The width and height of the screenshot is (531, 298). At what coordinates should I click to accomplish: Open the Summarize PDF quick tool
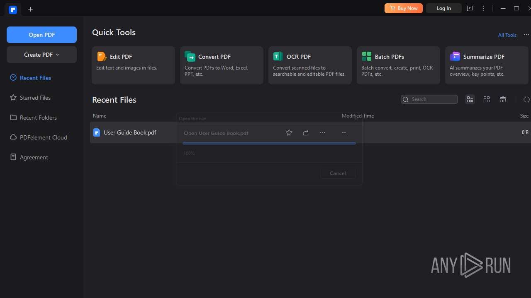(x=487, y=65)
